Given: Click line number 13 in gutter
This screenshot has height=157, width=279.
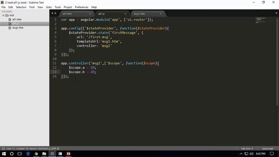Looking at the screenshot, I should tap(54, 72).
